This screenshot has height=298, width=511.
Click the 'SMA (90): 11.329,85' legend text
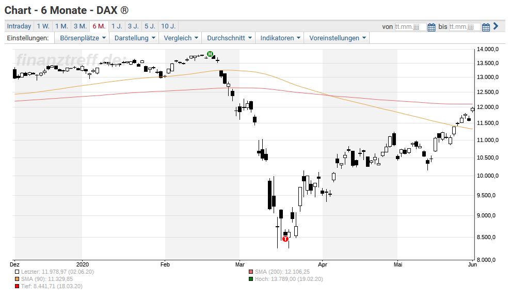(47, 279)
